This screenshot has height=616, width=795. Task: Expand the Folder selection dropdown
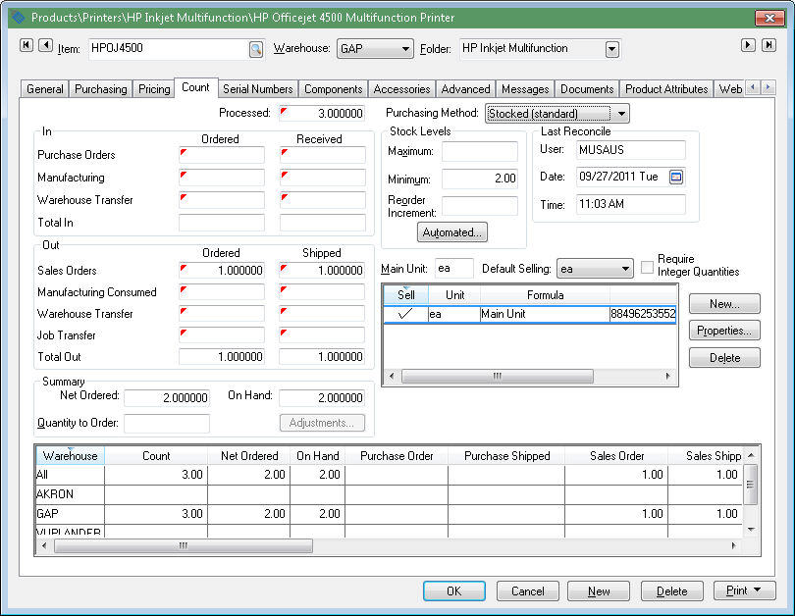[x=612, y=48]
